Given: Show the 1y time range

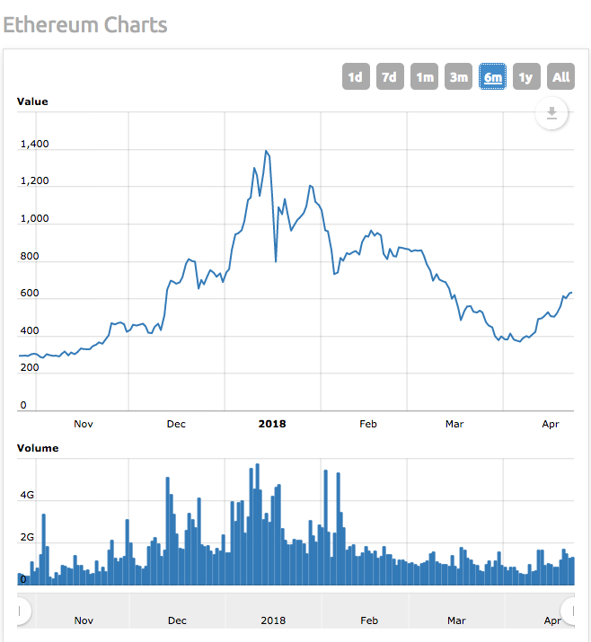Looking at the screenshot, I should point(526,76).
